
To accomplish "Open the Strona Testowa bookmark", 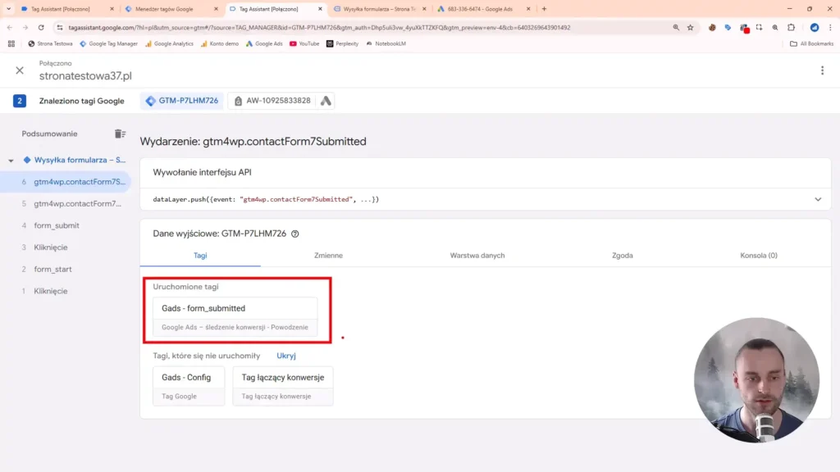I will click(x=50, y=44).
